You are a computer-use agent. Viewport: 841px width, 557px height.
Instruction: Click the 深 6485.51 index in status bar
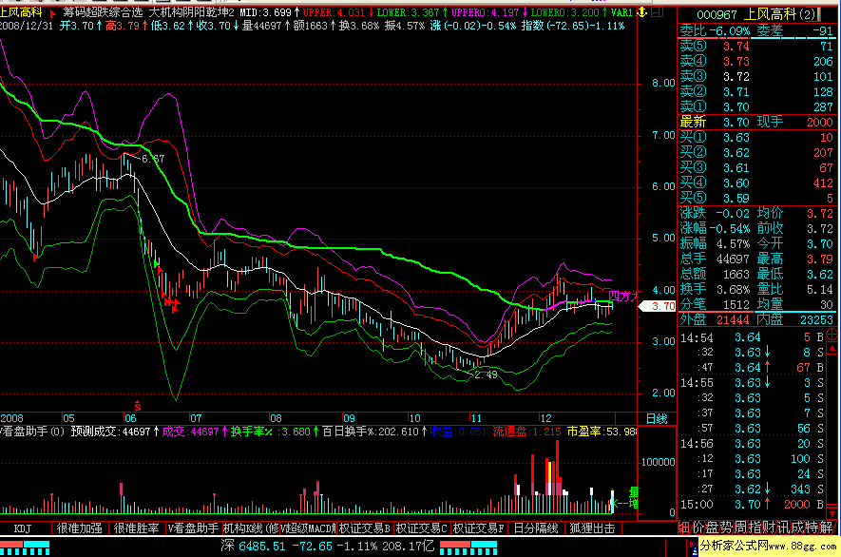253,547
